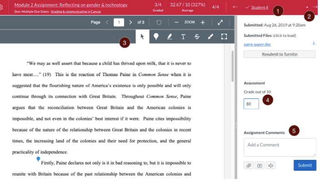Click the 3/4 Graded count
Image resolution: width=320 pixels, height=184 pixels.
point(158,7)
